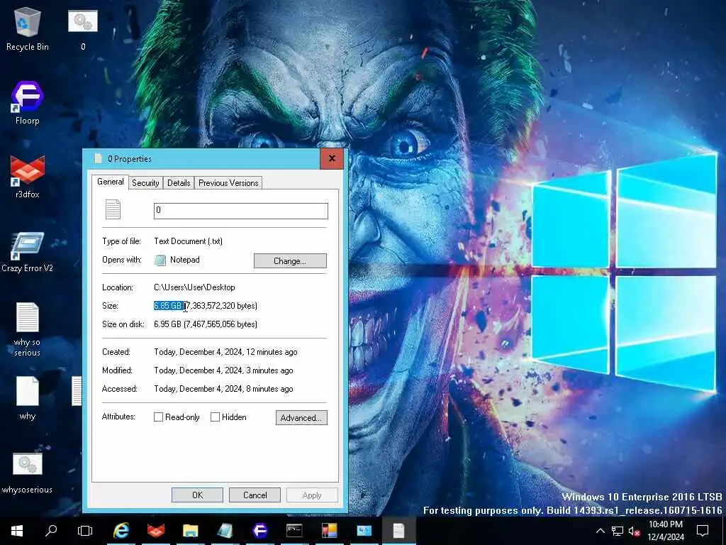
Task: Select the 'why' file on desktop
Action: [x=28, y=397]
